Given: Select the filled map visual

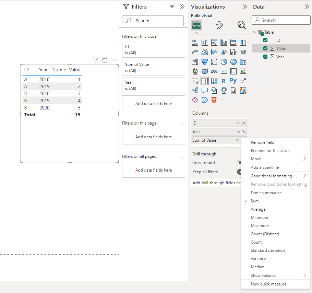Looking at the screenshot, I should point(205,71).
